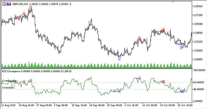Screen dimensions: 207x109
Task: Select the Overbought level label
Action: pyautogui.click(x=9, y=81)
